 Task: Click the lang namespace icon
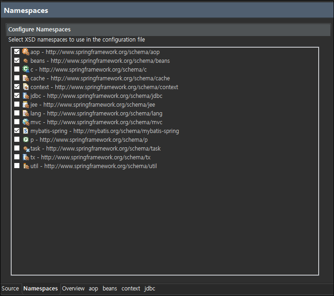(x=25, y=113)
